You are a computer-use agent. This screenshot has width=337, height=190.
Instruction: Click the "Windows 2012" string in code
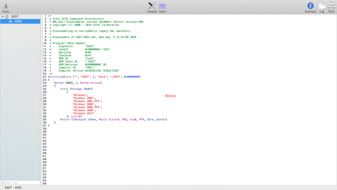pyautogui.click(x=84, y=113)
